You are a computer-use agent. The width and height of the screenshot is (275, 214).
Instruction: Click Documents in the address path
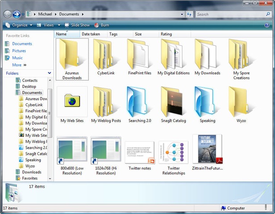tap(69, 14)
